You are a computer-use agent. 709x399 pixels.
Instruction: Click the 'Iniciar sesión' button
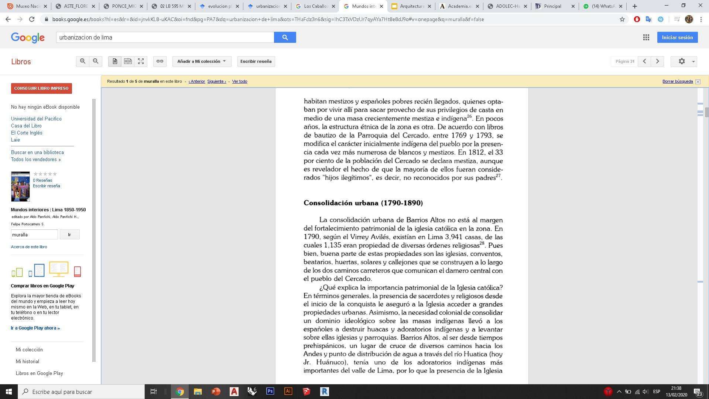pyautogui.click(x=677, y=37)
